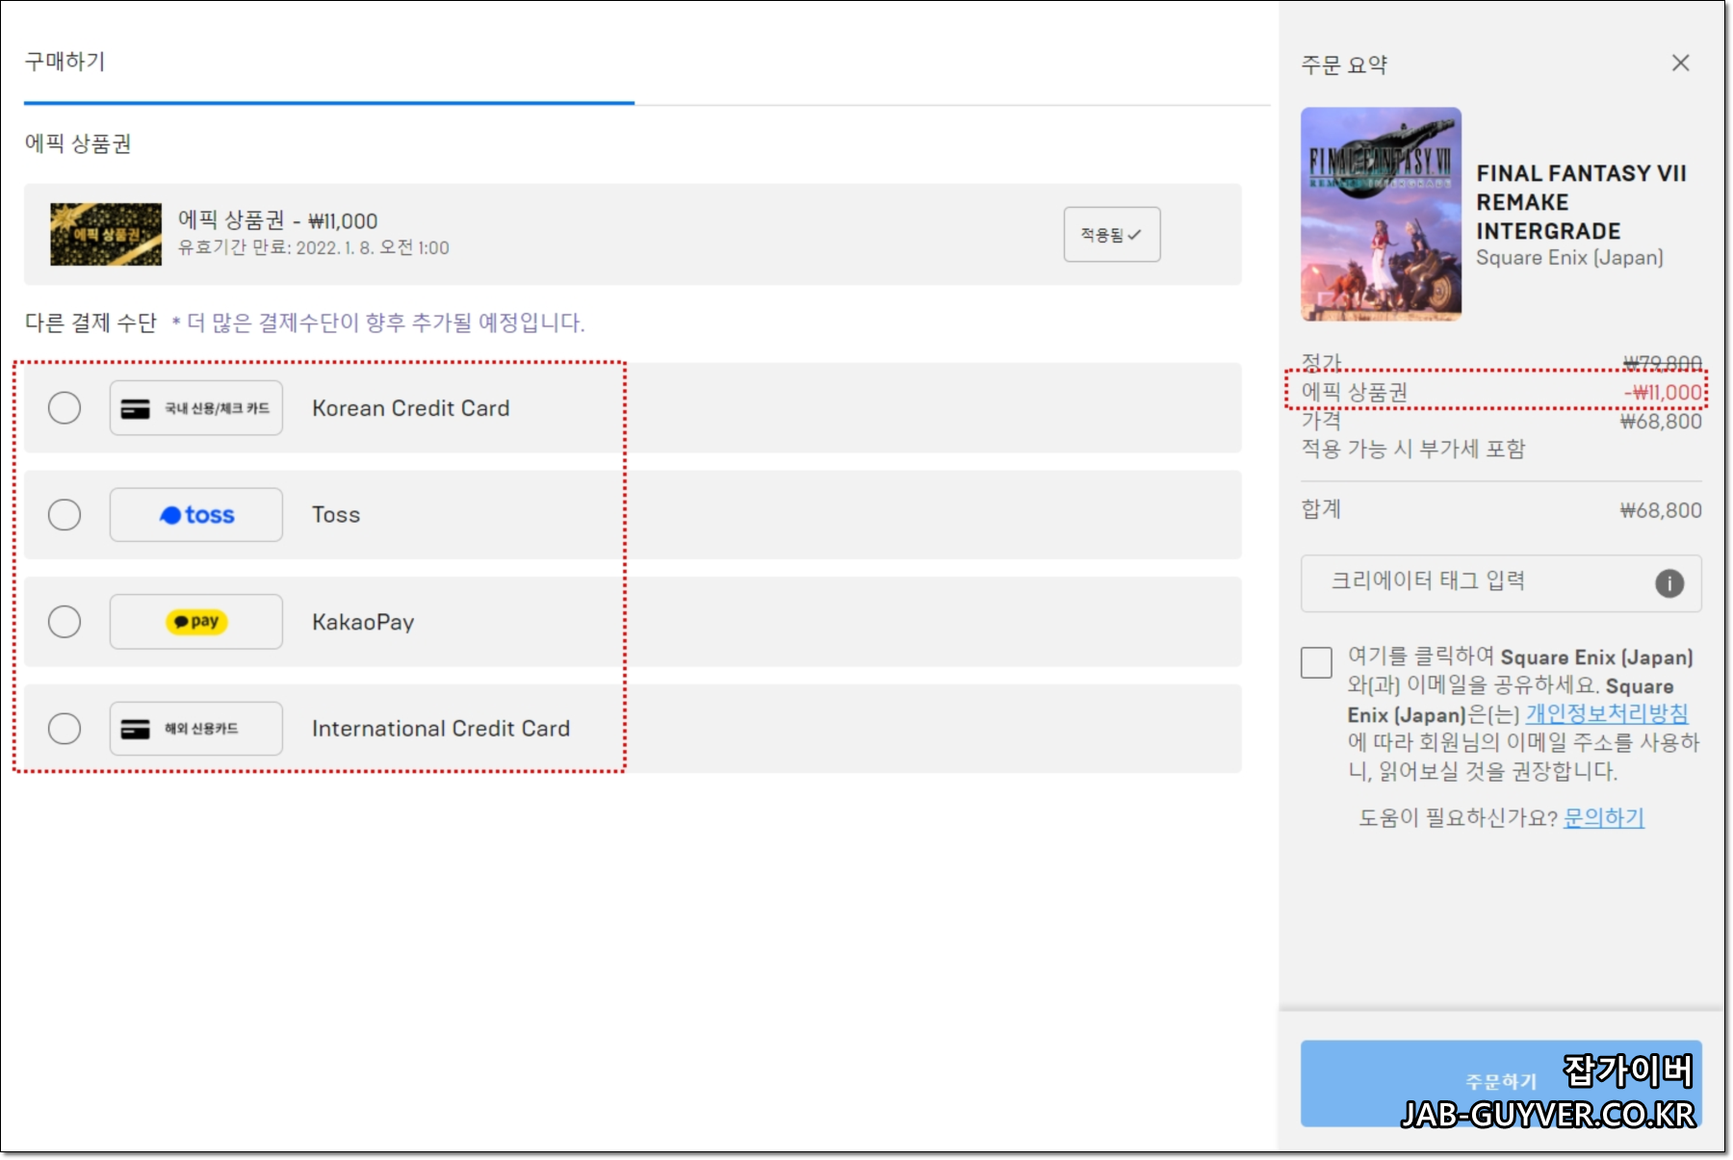Click the 주문하기 place order button
The height and width of the screenshot is (1160, 1733).
pos(1501,1083)
